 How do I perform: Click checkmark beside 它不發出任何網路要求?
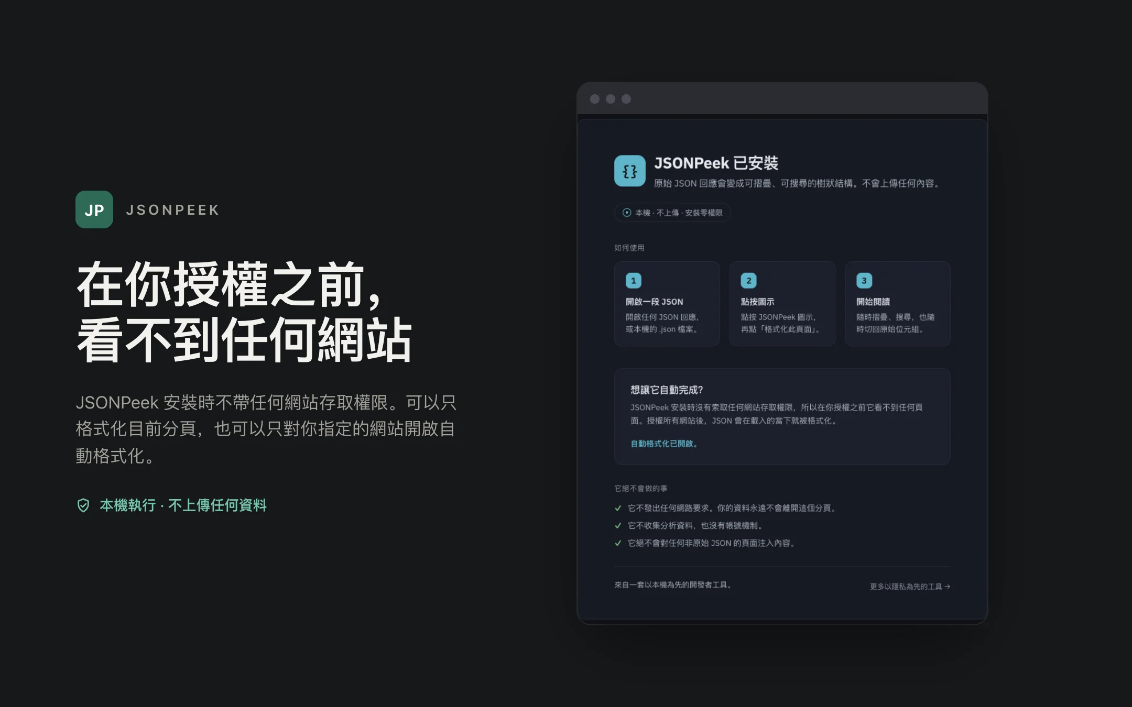click(618, 508)
